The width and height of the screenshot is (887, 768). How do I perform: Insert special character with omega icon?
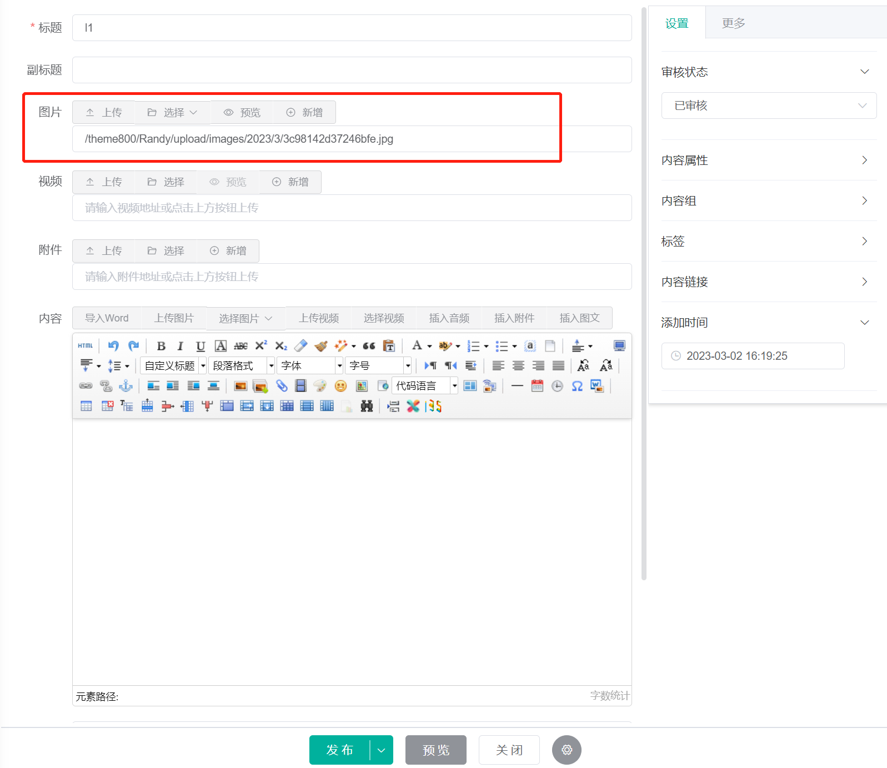coord(577,386)
